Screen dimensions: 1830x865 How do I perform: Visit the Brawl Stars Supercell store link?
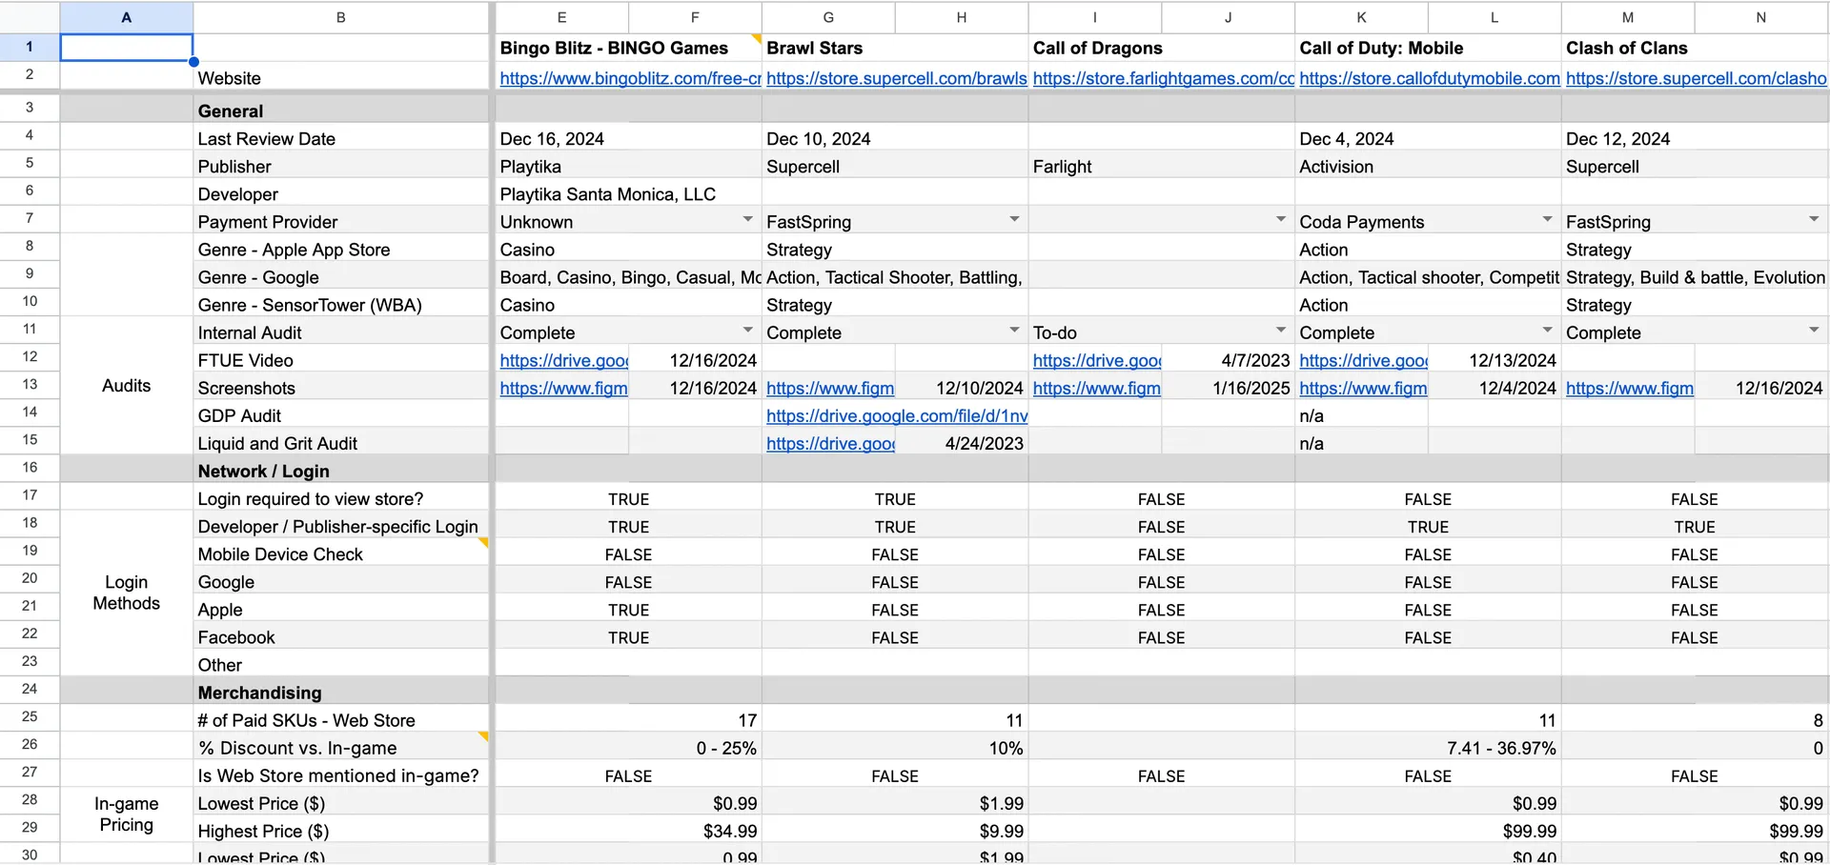pyautogui.click(x=896, y=78)
